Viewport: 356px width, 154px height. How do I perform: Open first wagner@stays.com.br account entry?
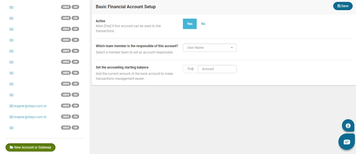click(30, 106)
